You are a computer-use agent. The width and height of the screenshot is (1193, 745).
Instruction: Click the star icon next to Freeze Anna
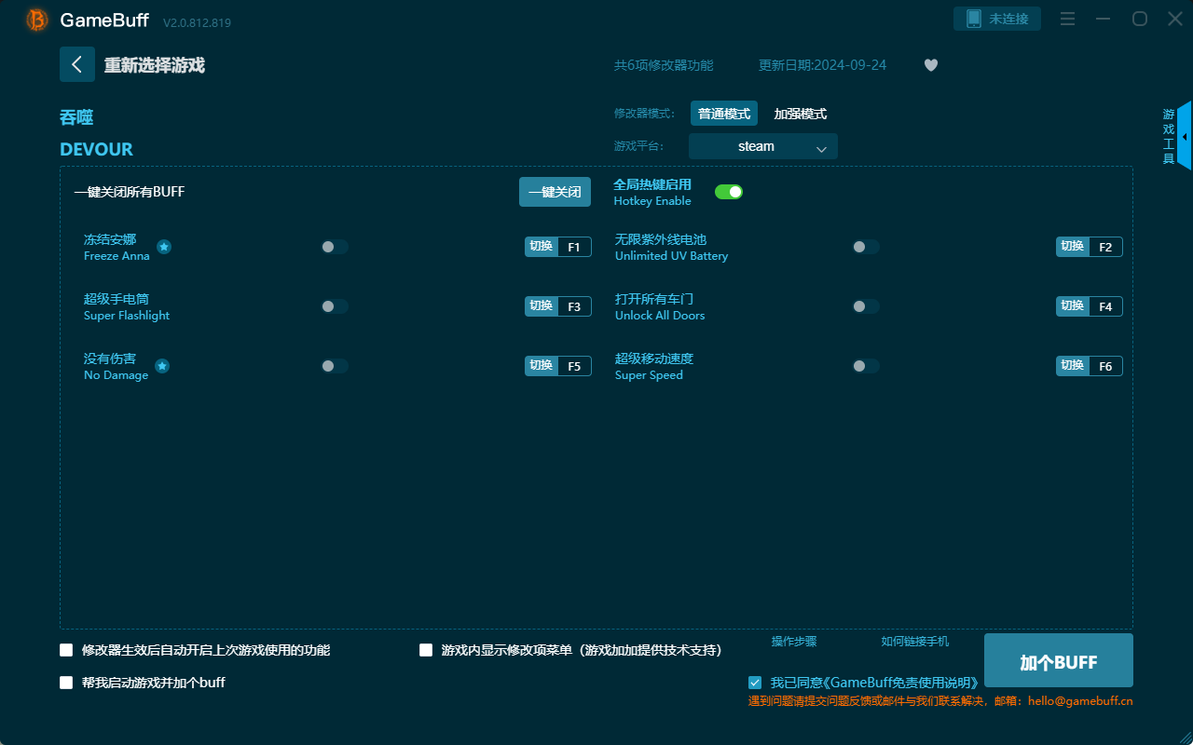click(164, 247)
